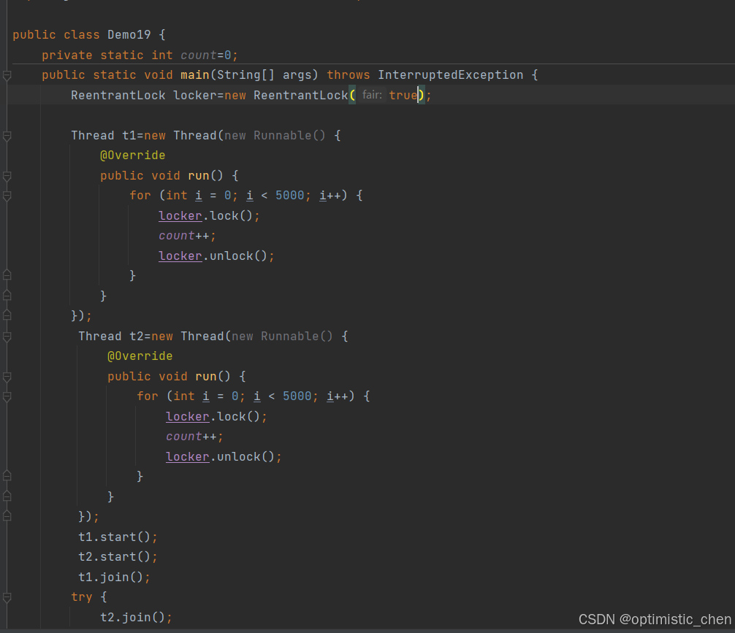Screen dimensions: 735x633
Task: Click locker.unlock() call inside t2
Action: [224, 457]
